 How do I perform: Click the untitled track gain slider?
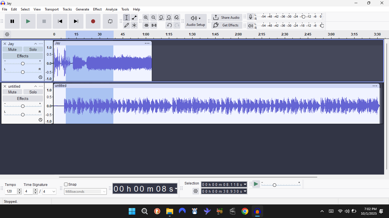coord(23,106)
